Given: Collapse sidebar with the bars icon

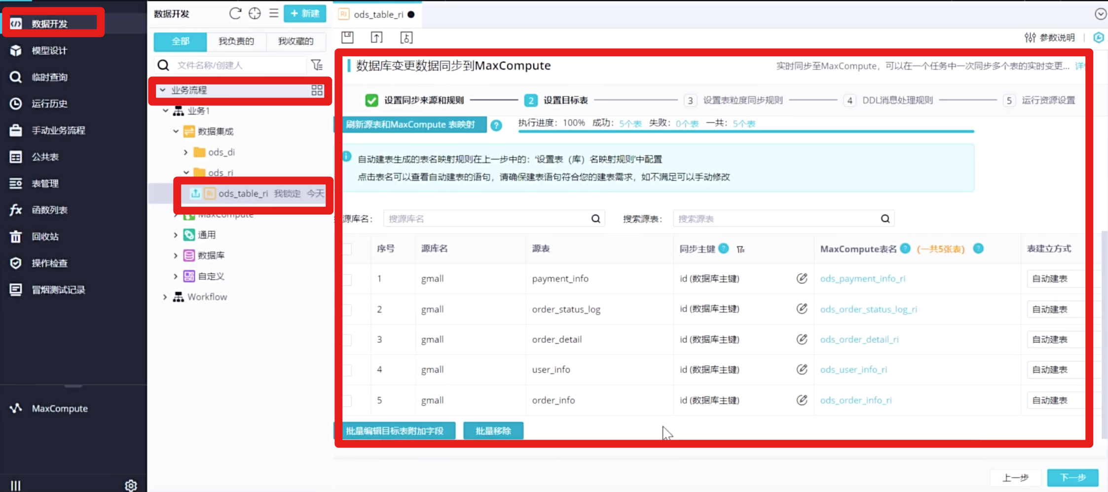Looking at the screenshot, I should pyautogui.click(x=16, y=486).
